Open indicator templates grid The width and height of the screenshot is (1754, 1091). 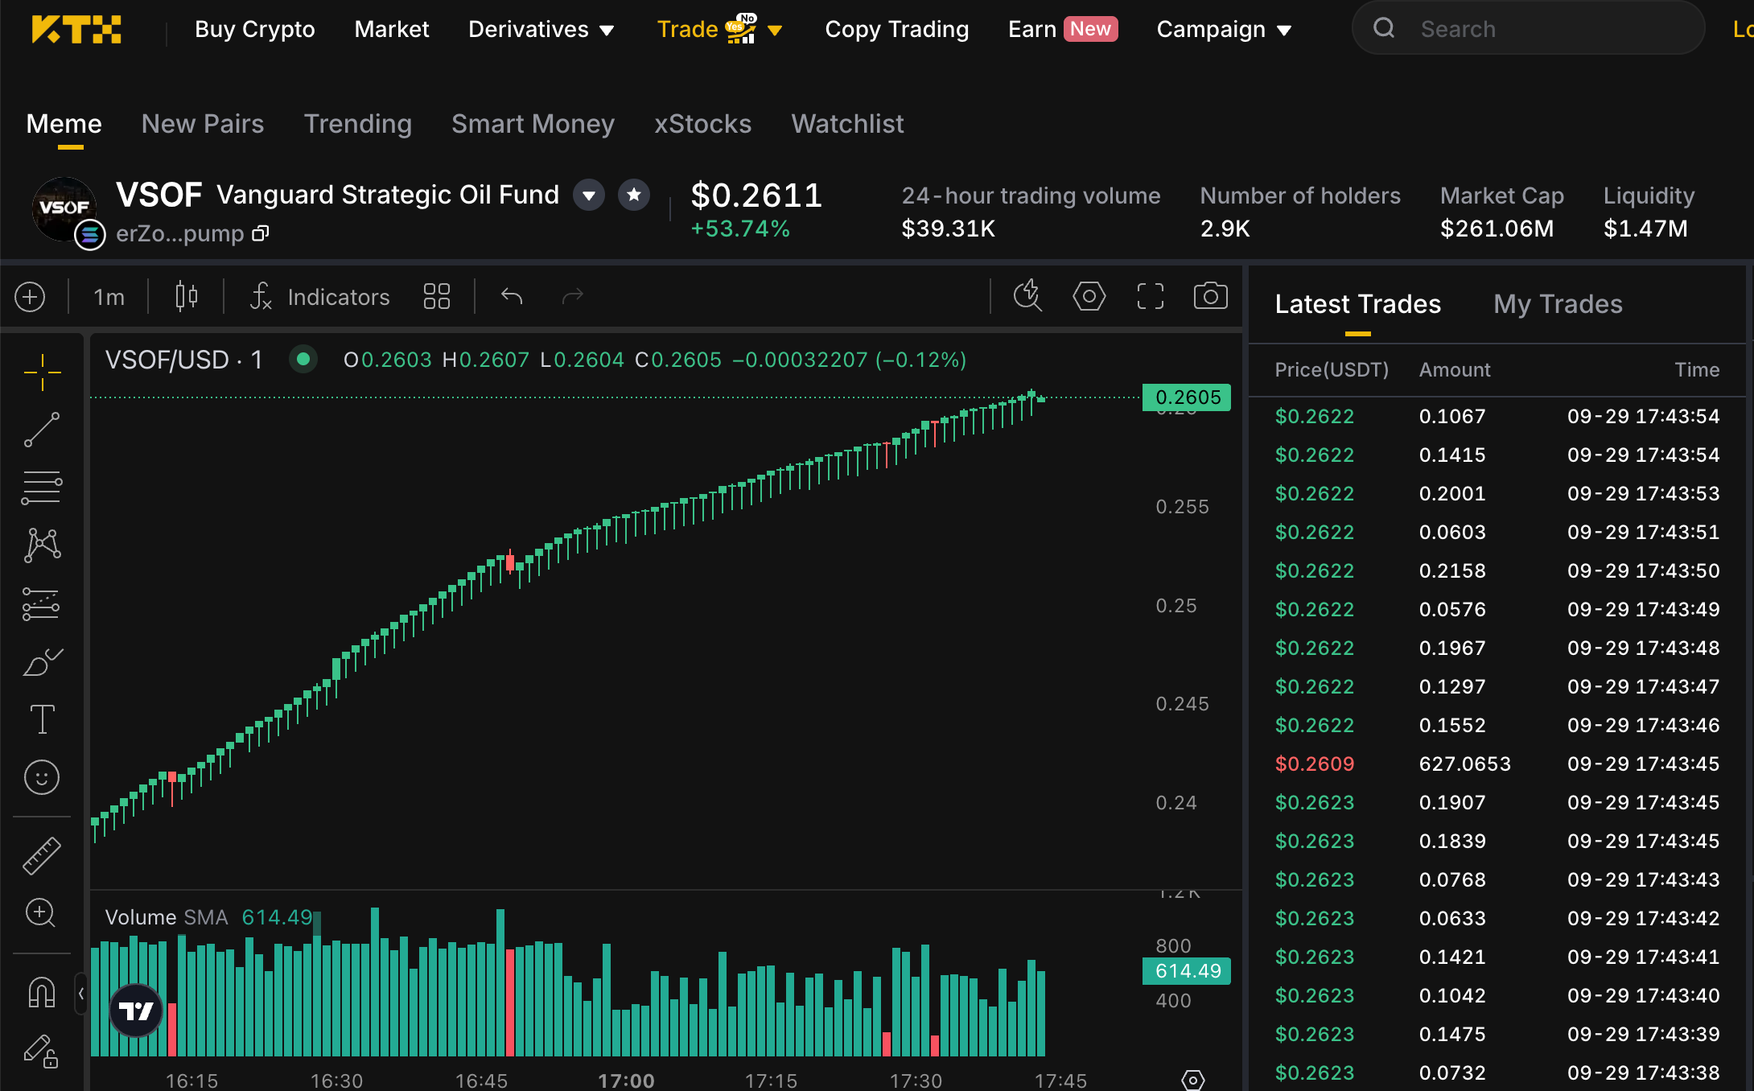pyautogui.click(x=437, y=297)
